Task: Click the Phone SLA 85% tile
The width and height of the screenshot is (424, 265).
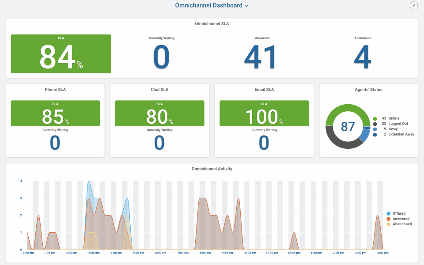Action: pos(55,114)
